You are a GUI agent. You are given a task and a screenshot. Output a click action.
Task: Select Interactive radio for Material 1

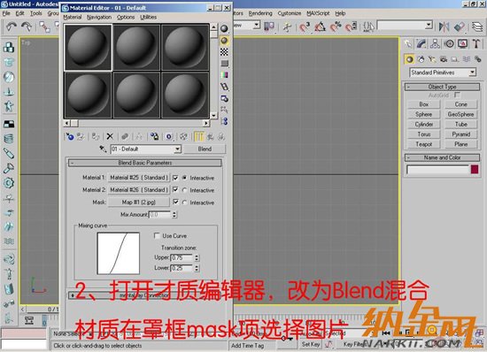pyautogui.click(x=184, y=178)
